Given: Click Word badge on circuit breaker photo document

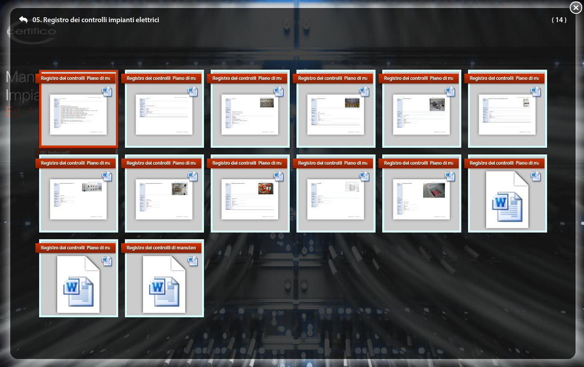Looking at the screenshot, I should click(536, 91).
